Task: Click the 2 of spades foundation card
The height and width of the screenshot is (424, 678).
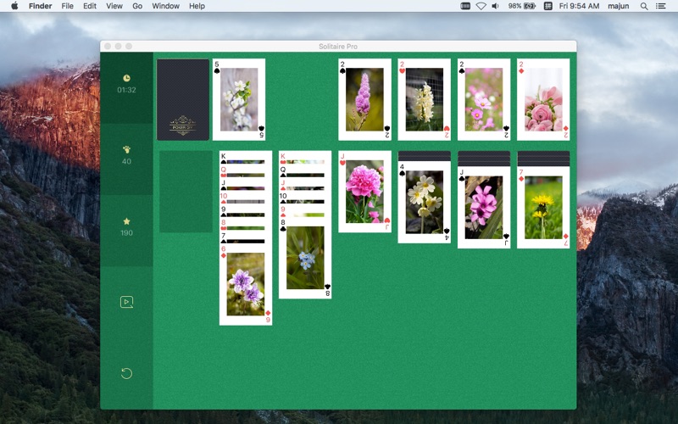Action: point(364,99)
